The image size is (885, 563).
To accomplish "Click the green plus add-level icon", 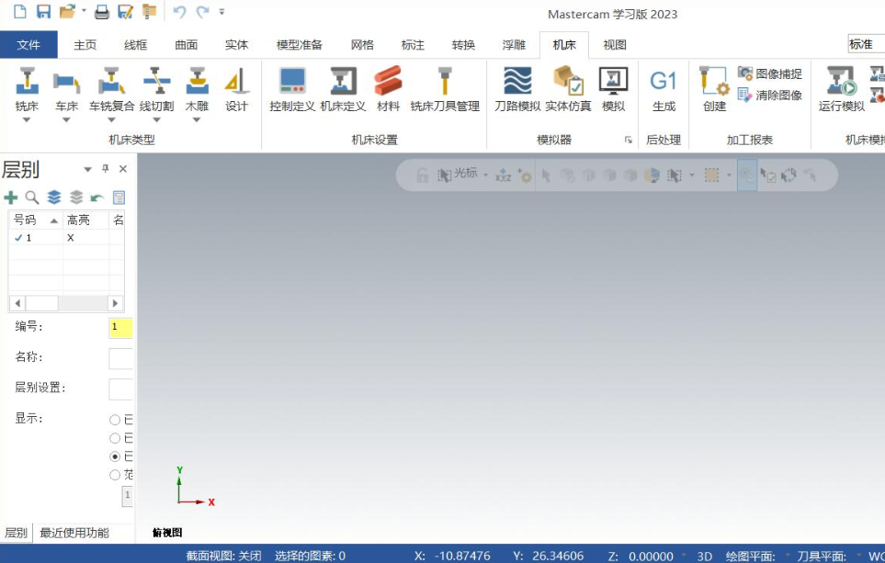I will tap(11, 197).
